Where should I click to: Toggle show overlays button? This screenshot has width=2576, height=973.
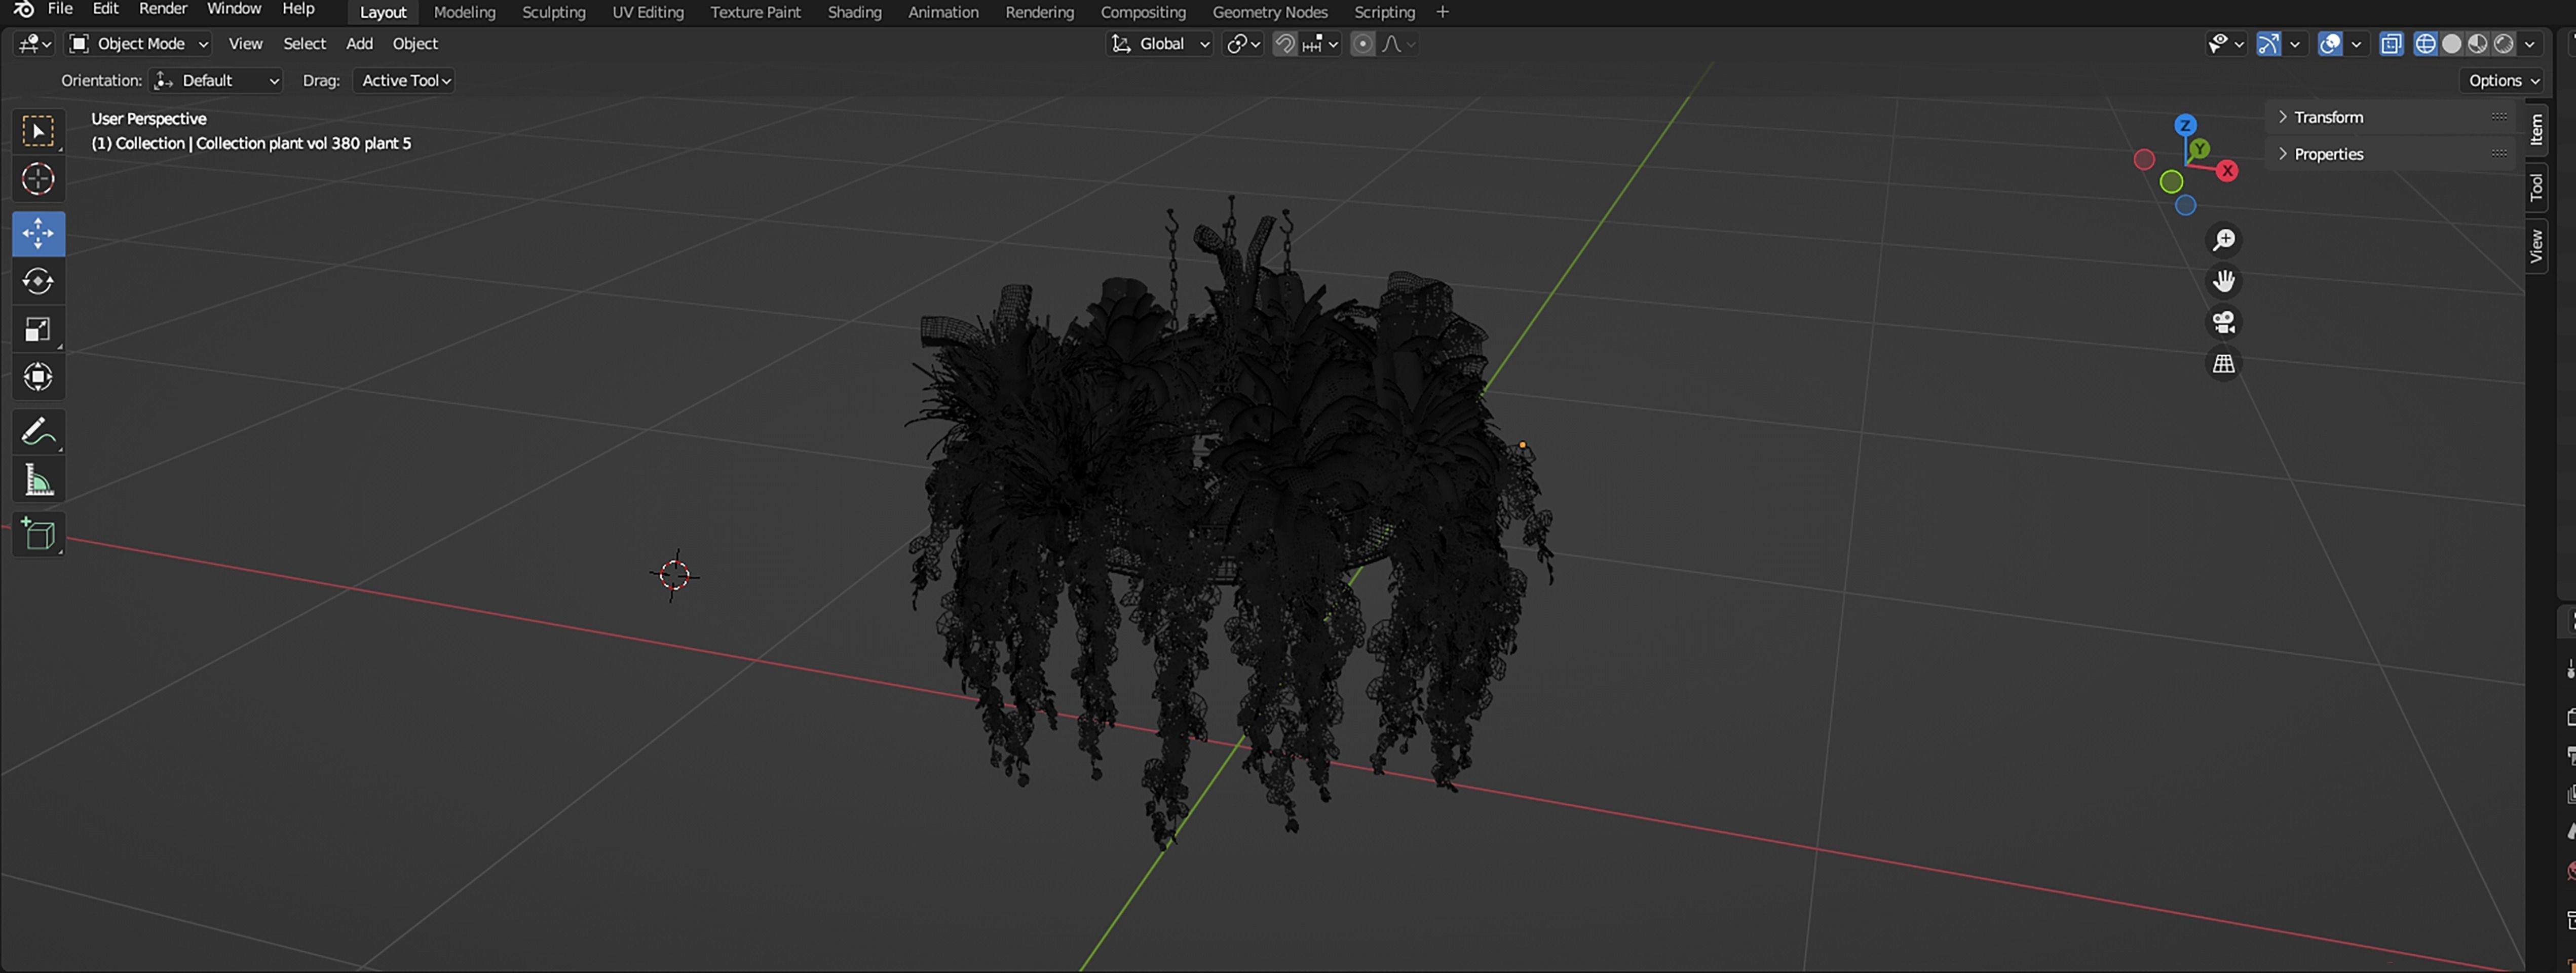point(2329,44)
